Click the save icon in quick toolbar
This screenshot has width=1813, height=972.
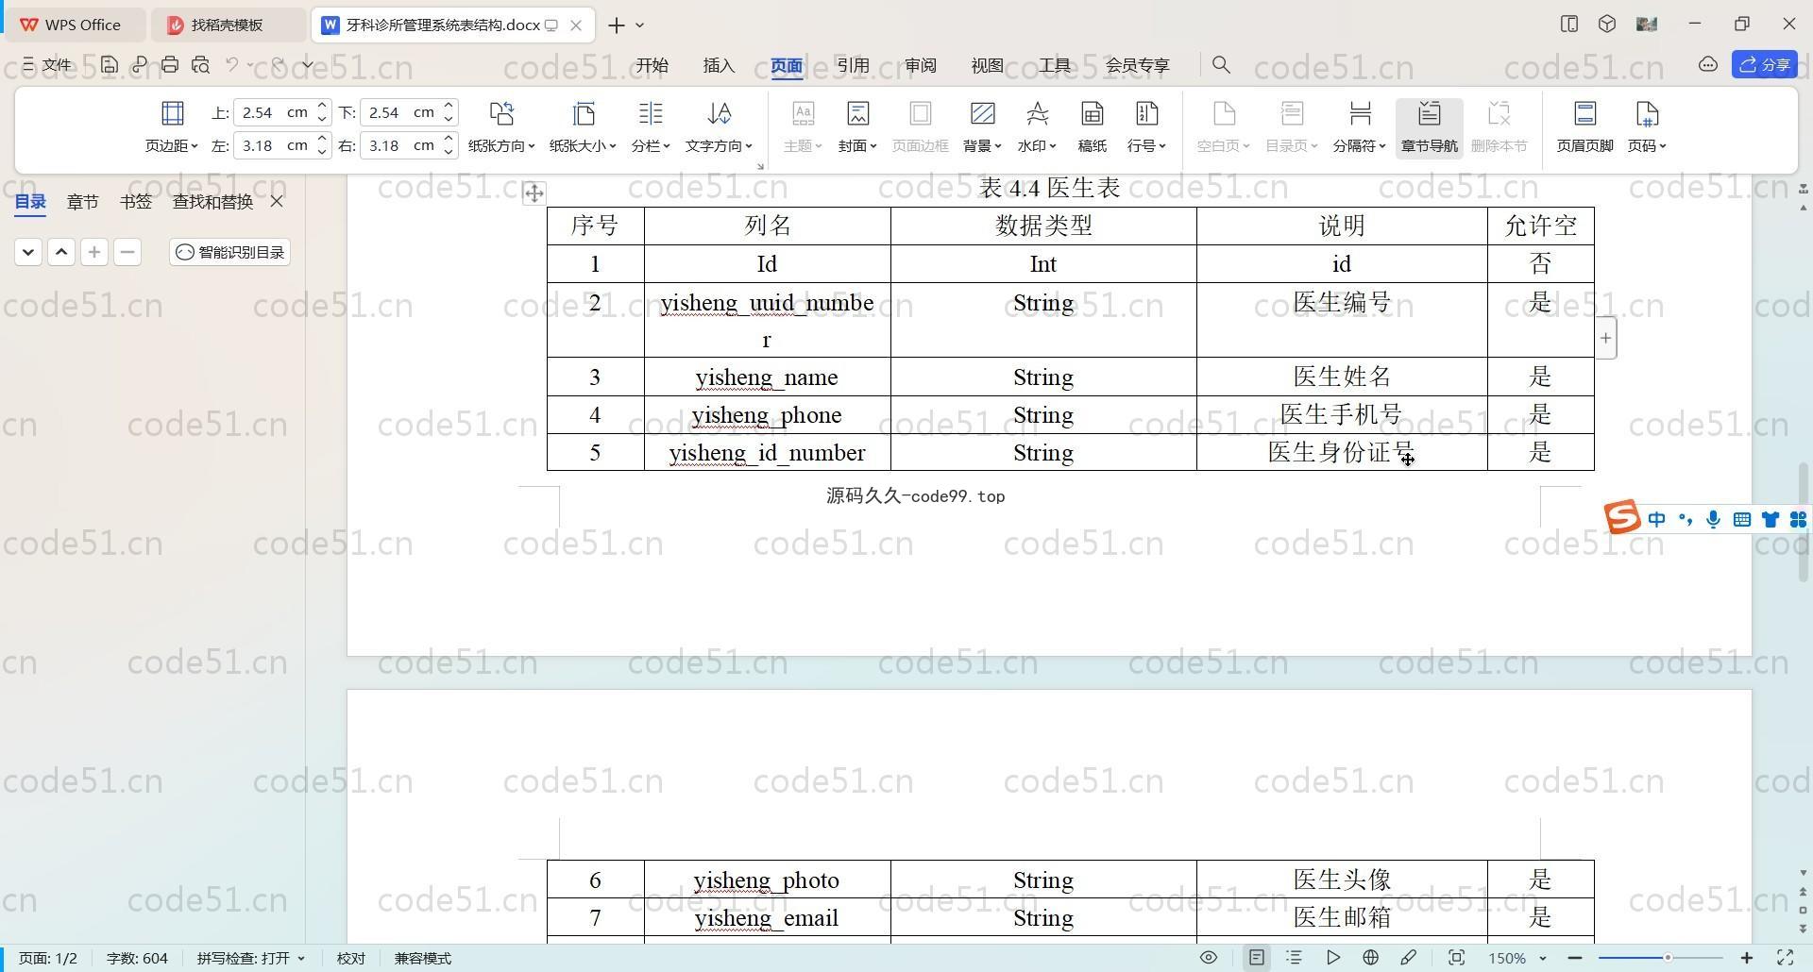tap(110, 64)
